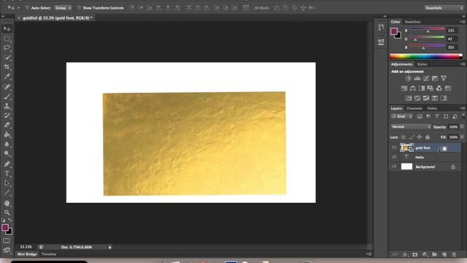Select the Paint Bucket tool
The width and height of the screenshot is (467, 263).
point(7,134)
